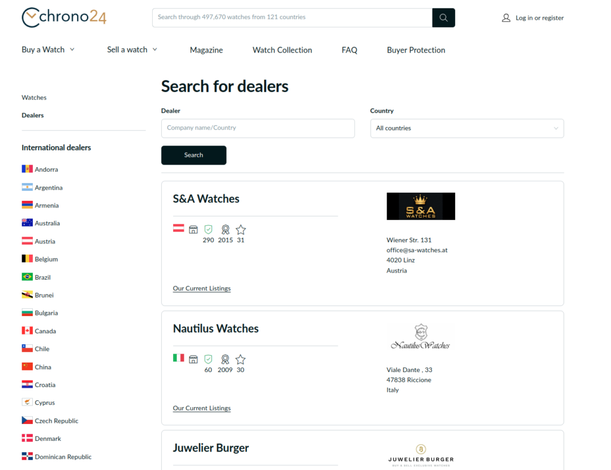Screen dimensions: 611x470
Task: Open the Nautilus Watches dealer title
Action: pyautogui.click(x=216, y=328)
